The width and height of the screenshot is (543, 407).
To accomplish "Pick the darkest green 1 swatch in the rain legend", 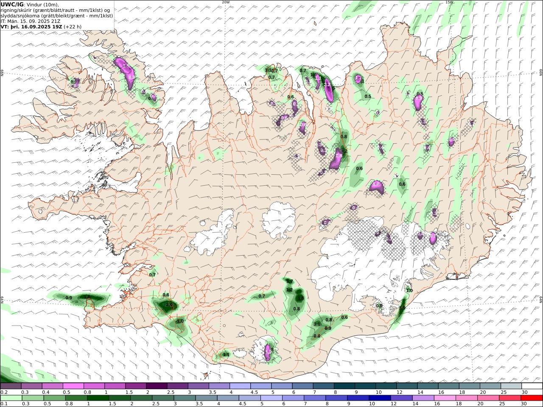I will [98, 398].
